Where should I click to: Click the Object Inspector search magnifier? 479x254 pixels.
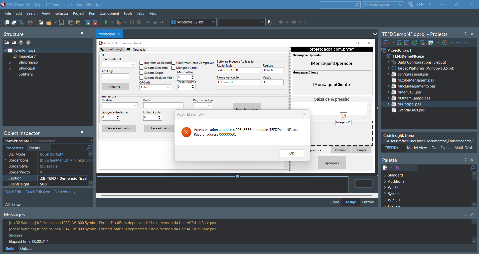pos(89,147)
